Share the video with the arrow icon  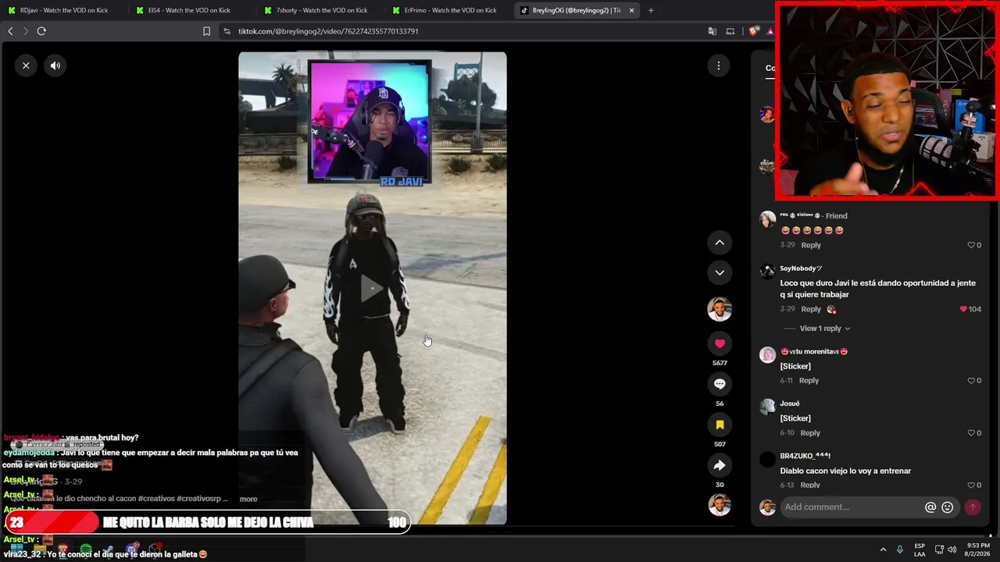click(x=720, y=465)
